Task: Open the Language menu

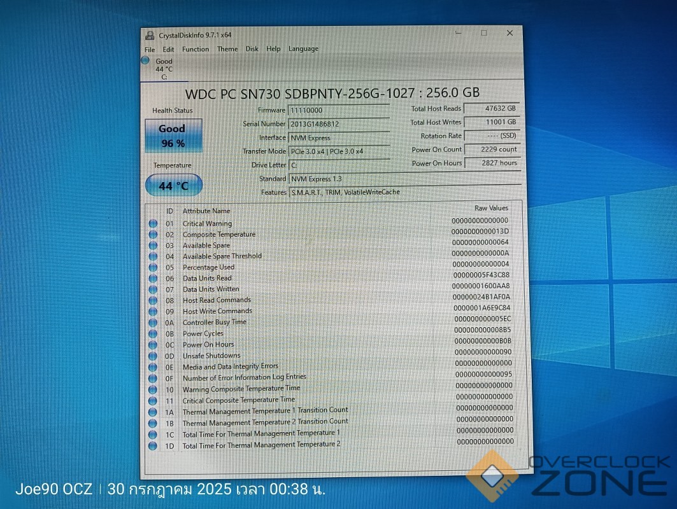Action: pyautogui.click(x=303, y=49)
